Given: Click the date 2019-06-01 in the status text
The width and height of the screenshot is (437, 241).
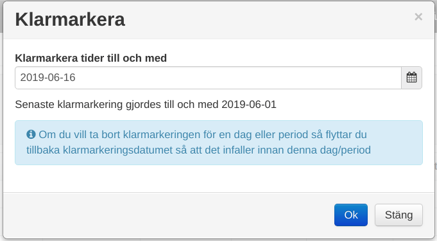Looking at the screenshot, I should click(x=249, y=105).
